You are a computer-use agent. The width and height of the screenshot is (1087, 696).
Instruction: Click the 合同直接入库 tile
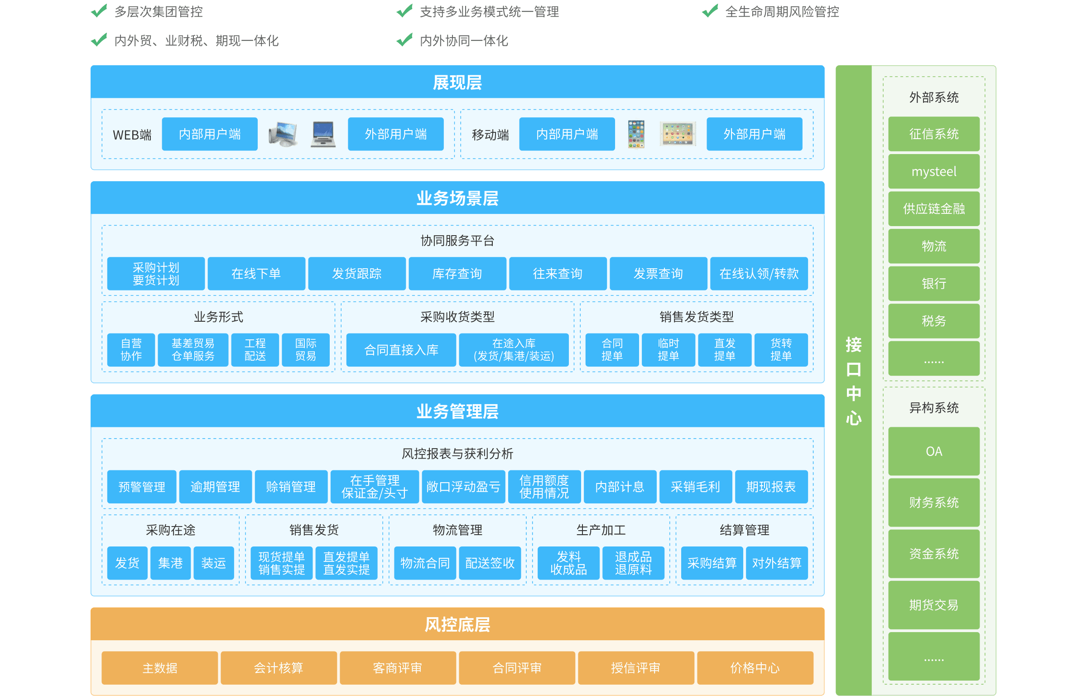point(401,350)
